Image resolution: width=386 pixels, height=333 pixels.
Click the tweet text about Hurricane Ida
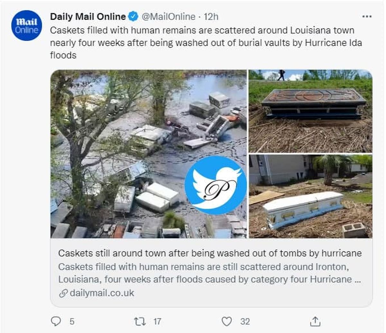pyautogui.click(x=206, y=42)
